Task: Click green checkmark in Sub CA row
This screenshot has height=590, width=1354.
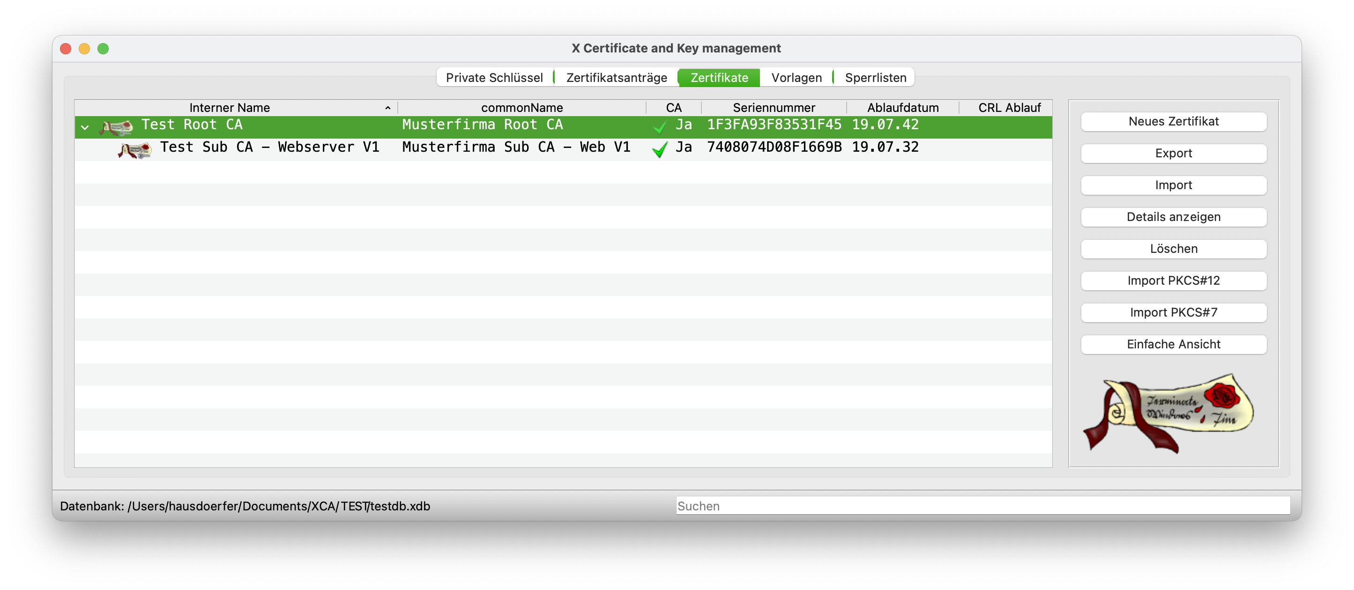Action: click(x=659, y=149)
